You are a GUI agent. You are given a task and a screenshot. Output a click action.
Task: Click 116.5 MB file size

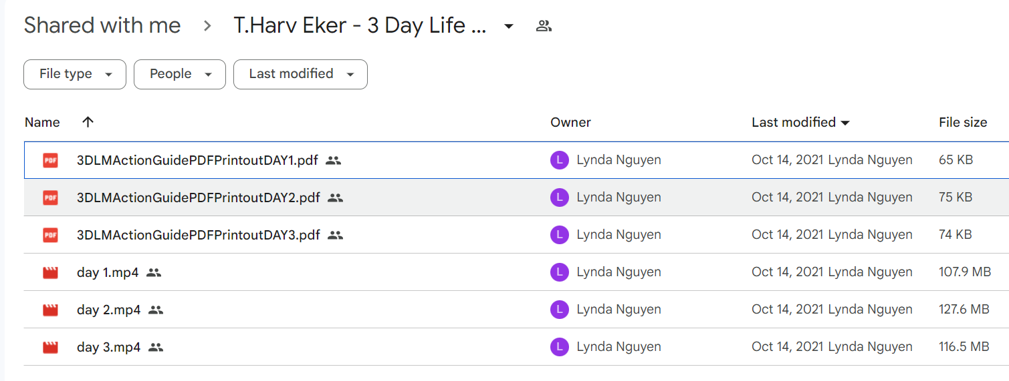tap(964, 347)
